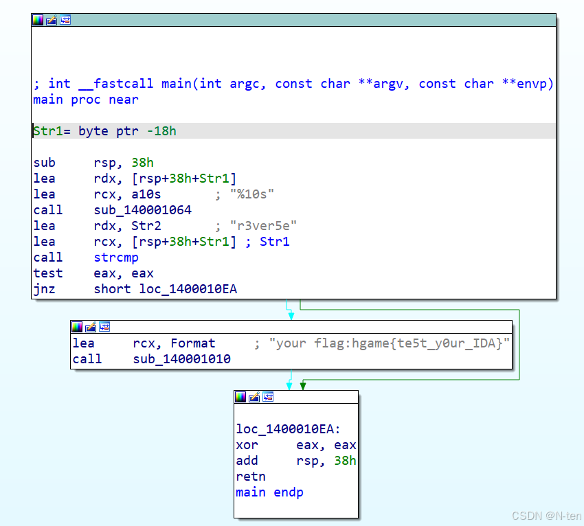Image resolution: width=584 pixels, height=526 pixels.
Task: Open the node color picker on the main block
Action: (36, 20)
